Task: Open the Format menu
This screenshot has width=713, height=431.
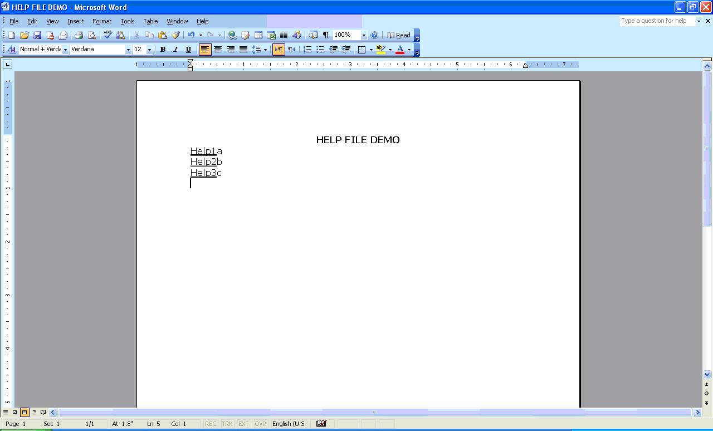Action: (x=102, y=21)
